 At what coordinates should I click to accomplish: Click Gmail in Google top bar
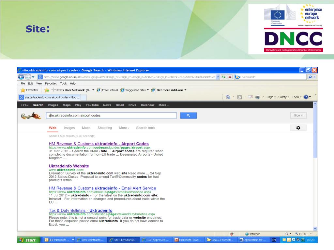(x=120, y=105)
